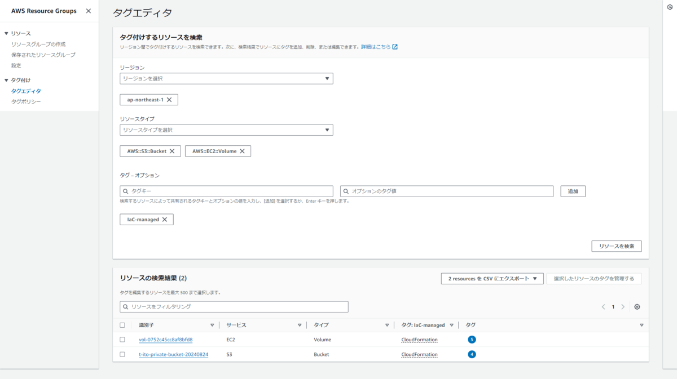Screen dimensions: 677x379
Task: Sort by タグ column arrow
Action: click(641, 325)
